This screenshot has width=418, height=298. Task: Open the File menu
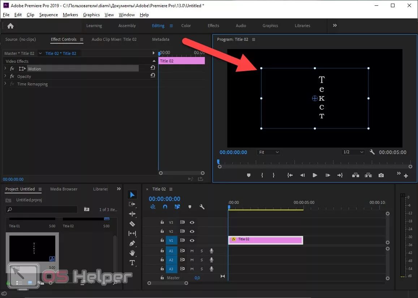point(6,15)
